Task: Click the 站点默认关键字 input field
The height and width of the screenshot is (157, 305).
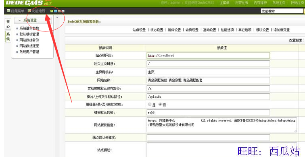Action: [x=208, y=138]
